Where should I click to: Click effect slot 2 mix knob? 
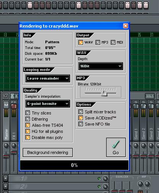[105, 186]
